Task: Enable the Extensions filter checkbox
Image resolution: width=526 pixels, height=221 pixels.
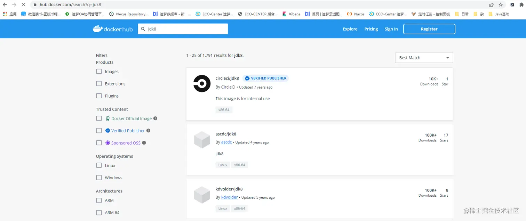Action: (x=99, y=84)
